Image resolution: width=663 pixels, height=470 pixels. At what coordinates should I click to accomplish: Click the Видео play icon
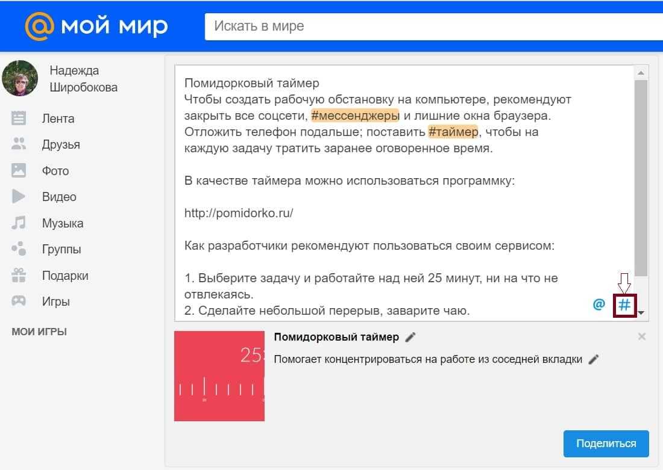[19, 197]
